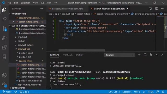Select the TERMINAL panel tab
167x94 pixels.
[x=55, y=55]
